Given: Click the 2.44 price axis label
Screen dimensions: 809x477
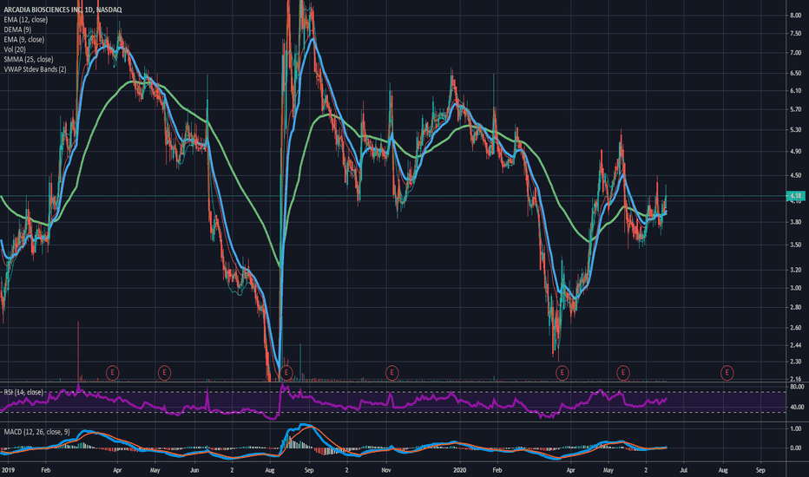Looking at the screenshot, I should 795,345.
